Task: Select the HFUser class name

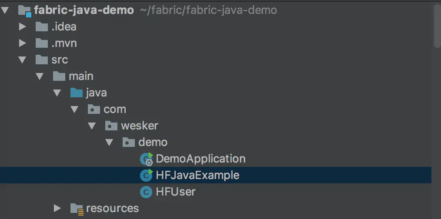Action: (176, 192)
